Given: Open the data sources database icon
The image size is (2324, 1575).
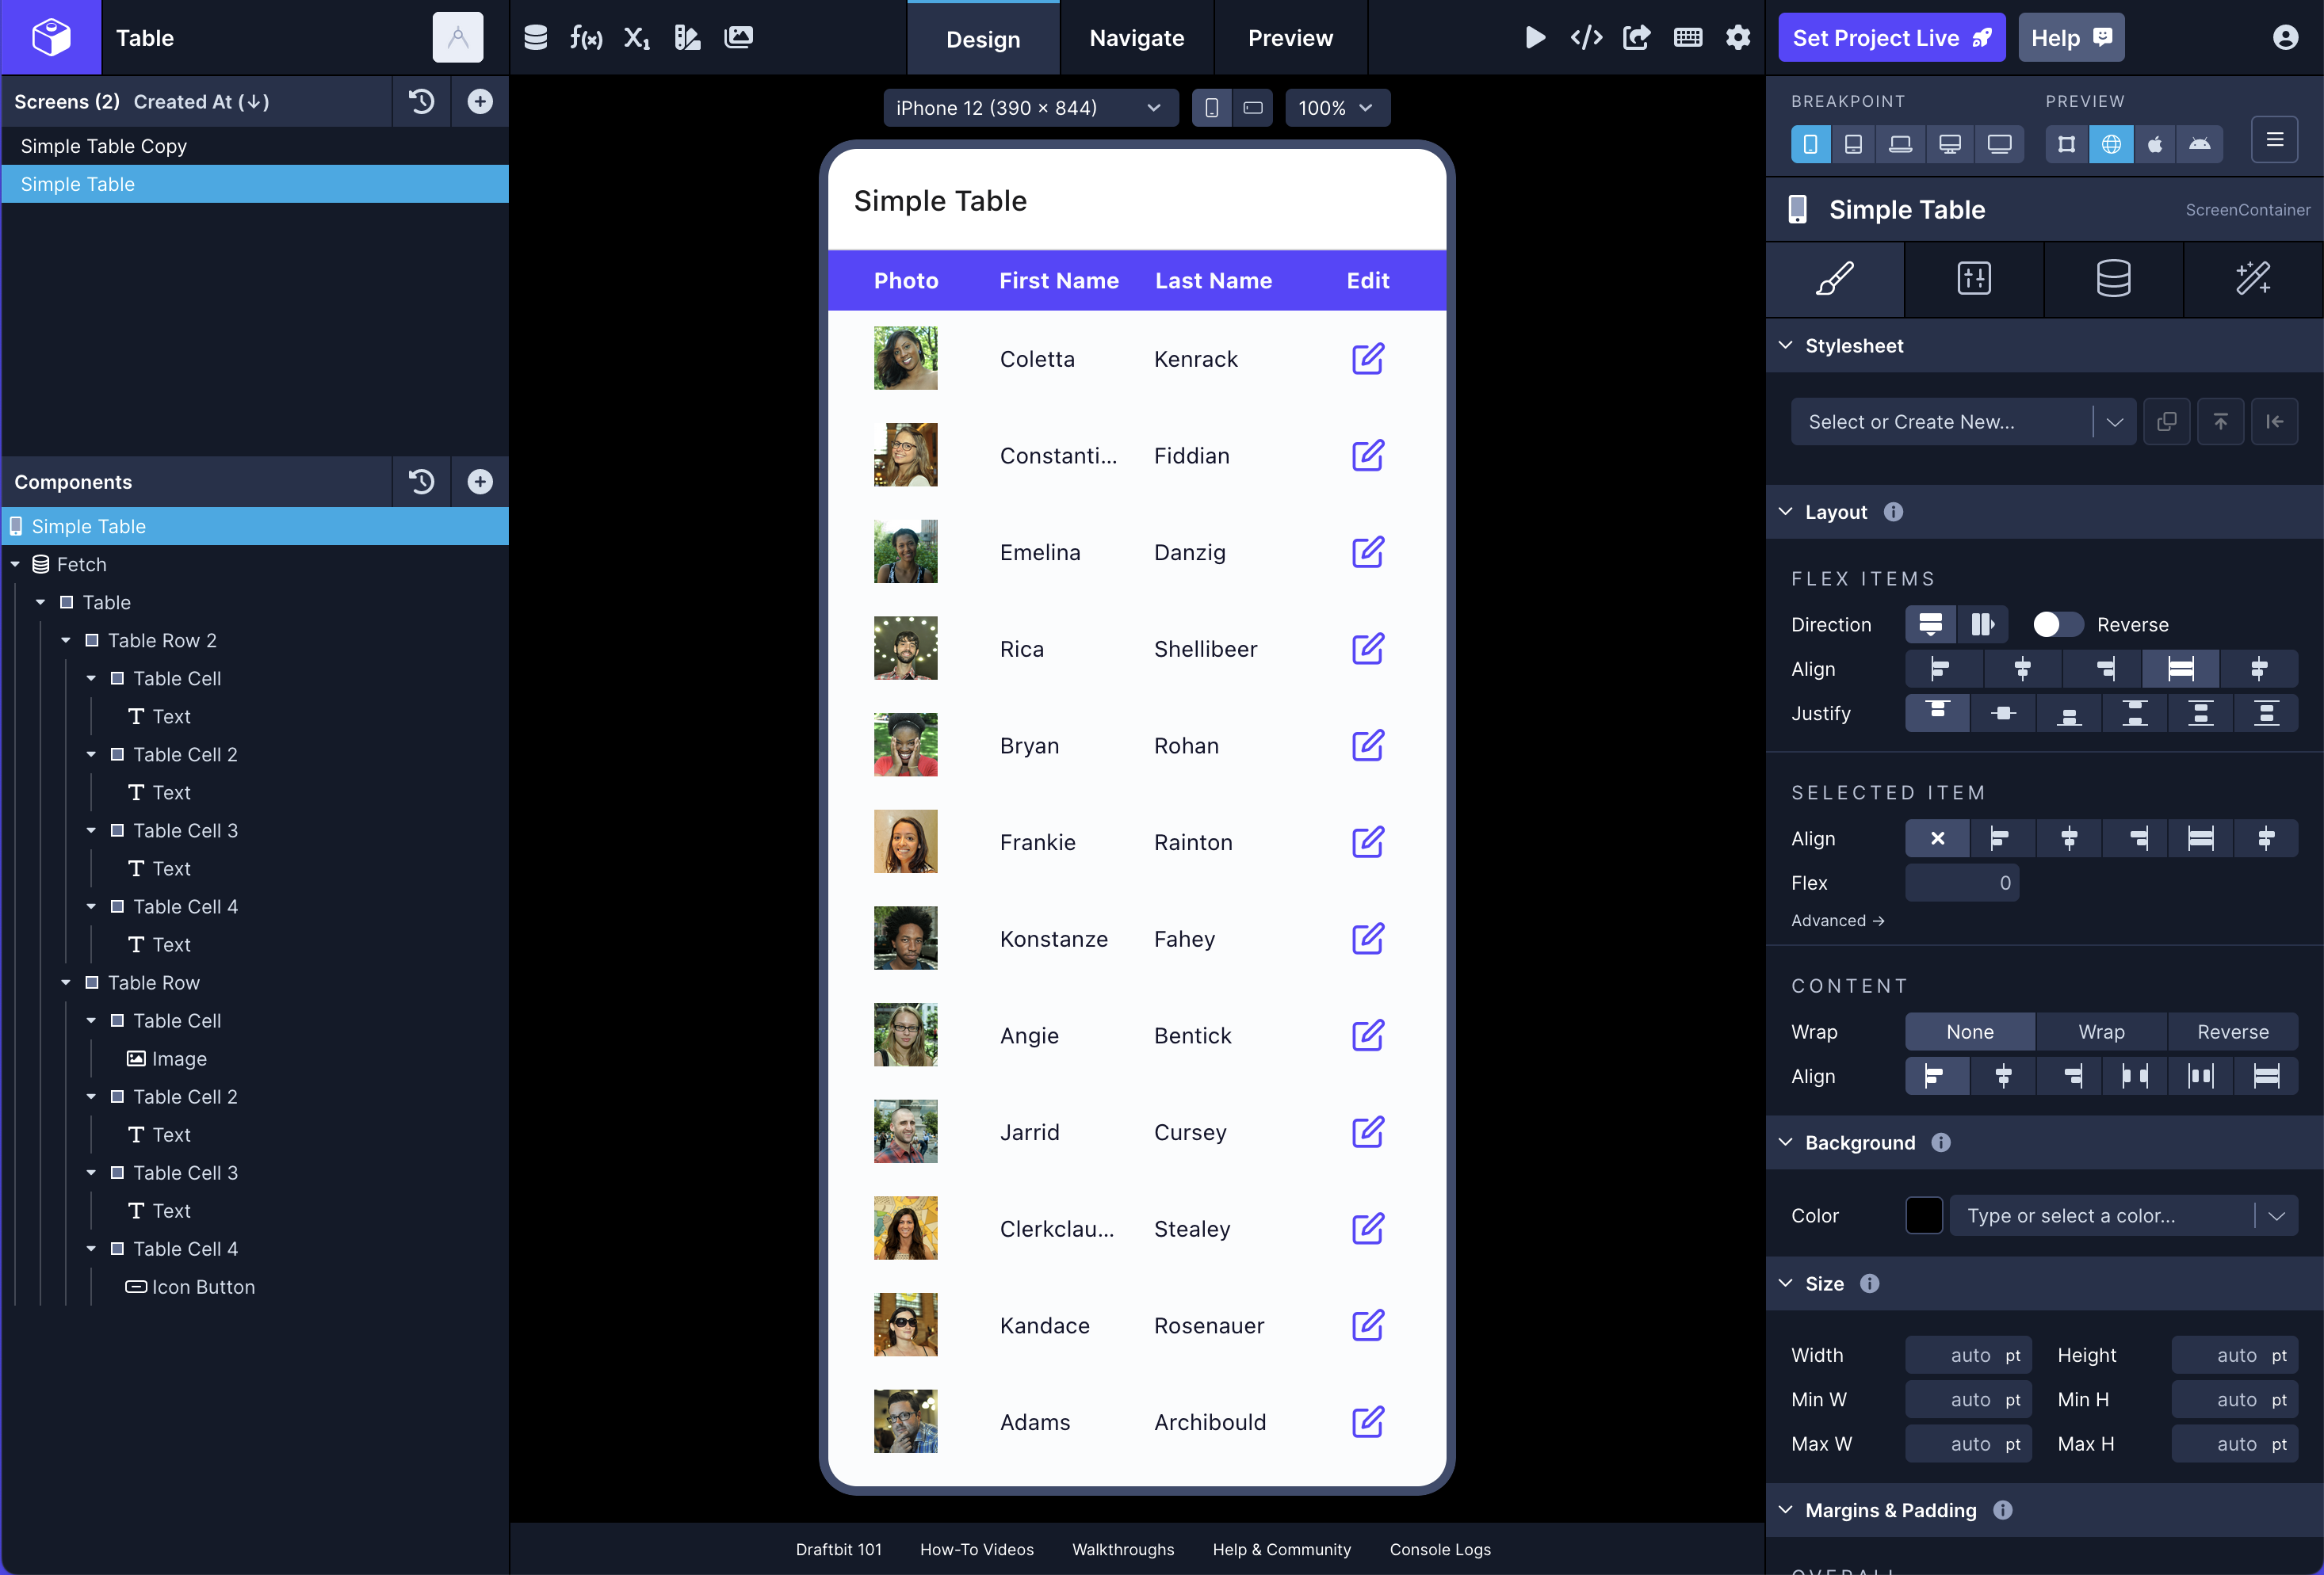Looking at the screenshot, I should click(x=535, y=38).
